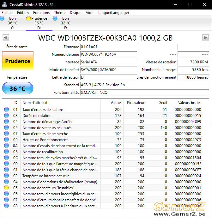
Task: Click status icon for attribute C2 temperature
Action: point(6,176)
